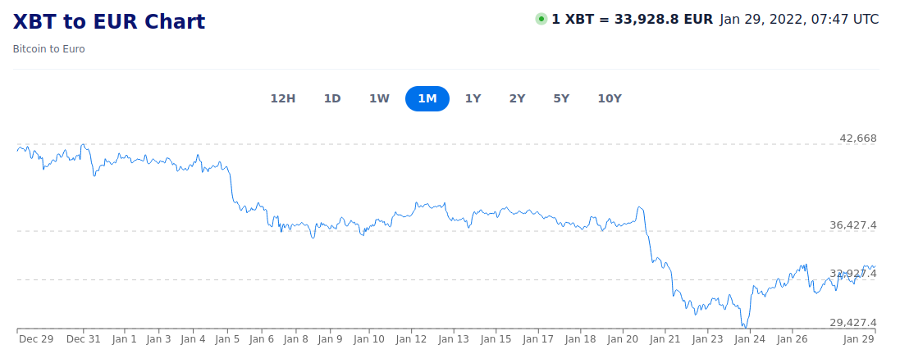
Task: Click the 'Jan 26' date label
Action: pyautogui.click(x=792, y=339)
